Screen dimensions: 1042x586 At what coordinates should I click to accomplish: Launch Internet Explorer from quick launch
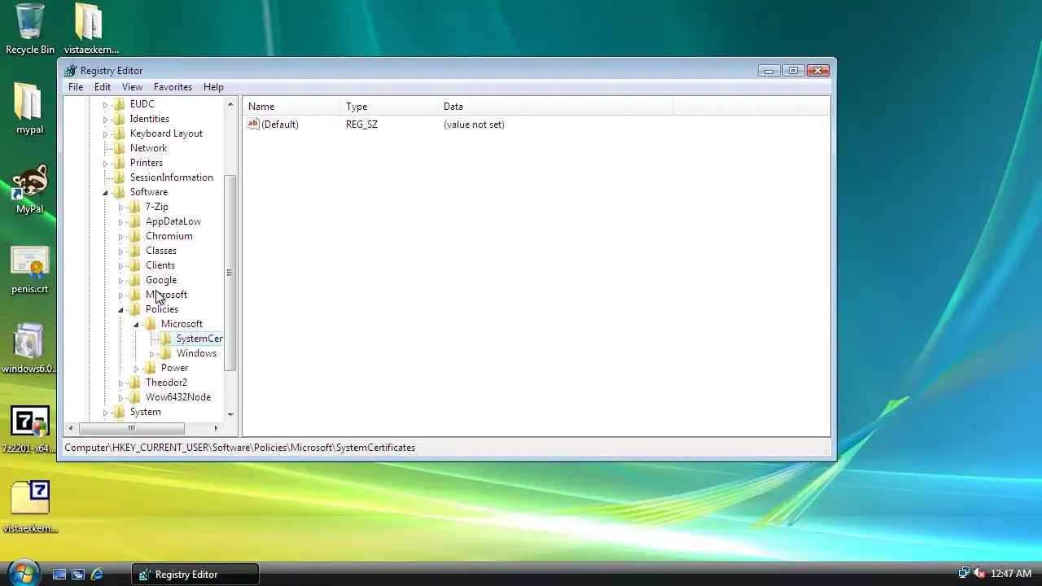pyautogui.click(x=97, y=574)
